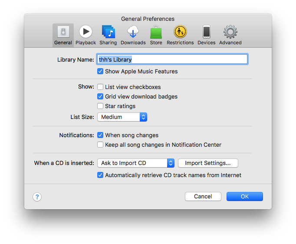Select the Store preferences pane
This screenshot has width=296, height=244.
point(156,35)
